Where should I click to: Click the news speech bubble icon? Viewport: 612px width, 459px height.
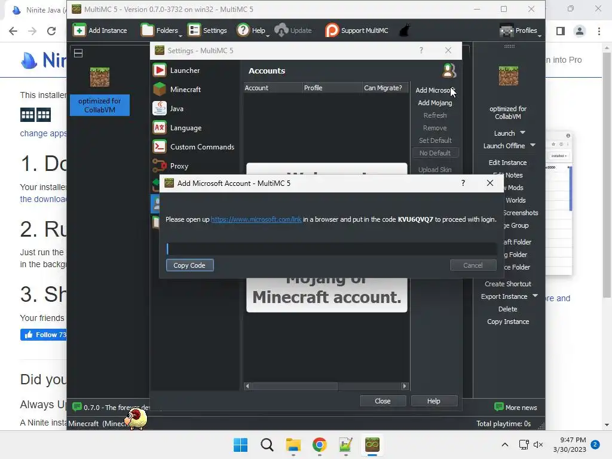click(77, 406)
